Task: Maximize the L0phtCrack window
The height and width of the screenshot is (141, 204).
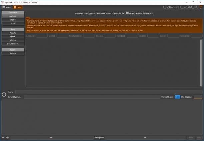Action: click(x=193, y=2)
